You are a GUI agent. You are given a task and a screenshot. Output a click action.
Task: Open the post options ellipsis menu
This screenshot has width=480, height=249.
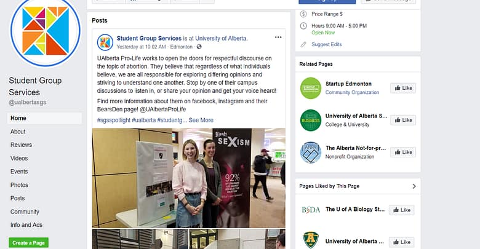click(x=278, y=38)
